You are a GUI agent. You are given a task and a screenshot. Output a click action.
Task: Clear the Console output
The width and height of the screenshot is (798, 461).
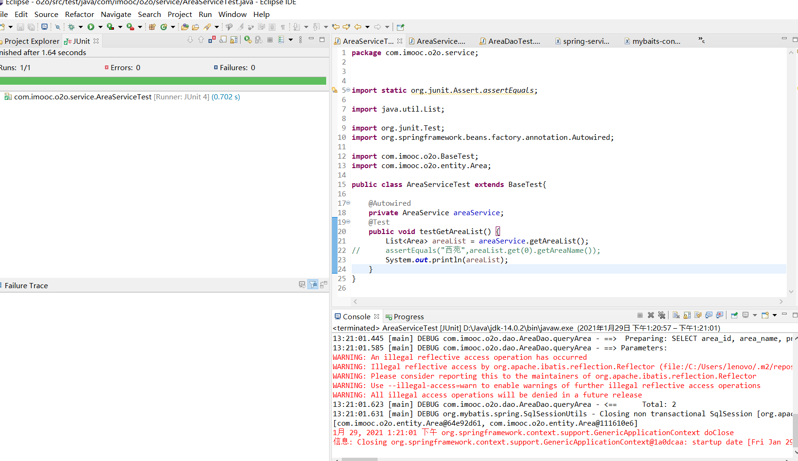coord(676,315)
